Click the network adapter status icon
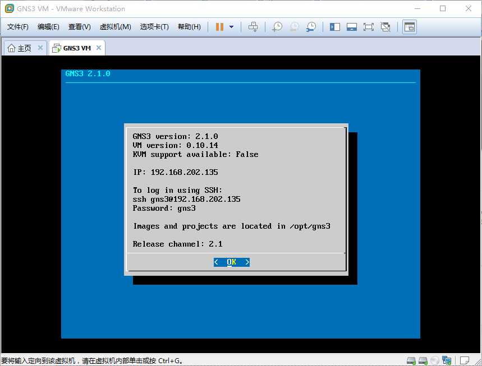Screen dimensions: 482x366 pos(446,360)
